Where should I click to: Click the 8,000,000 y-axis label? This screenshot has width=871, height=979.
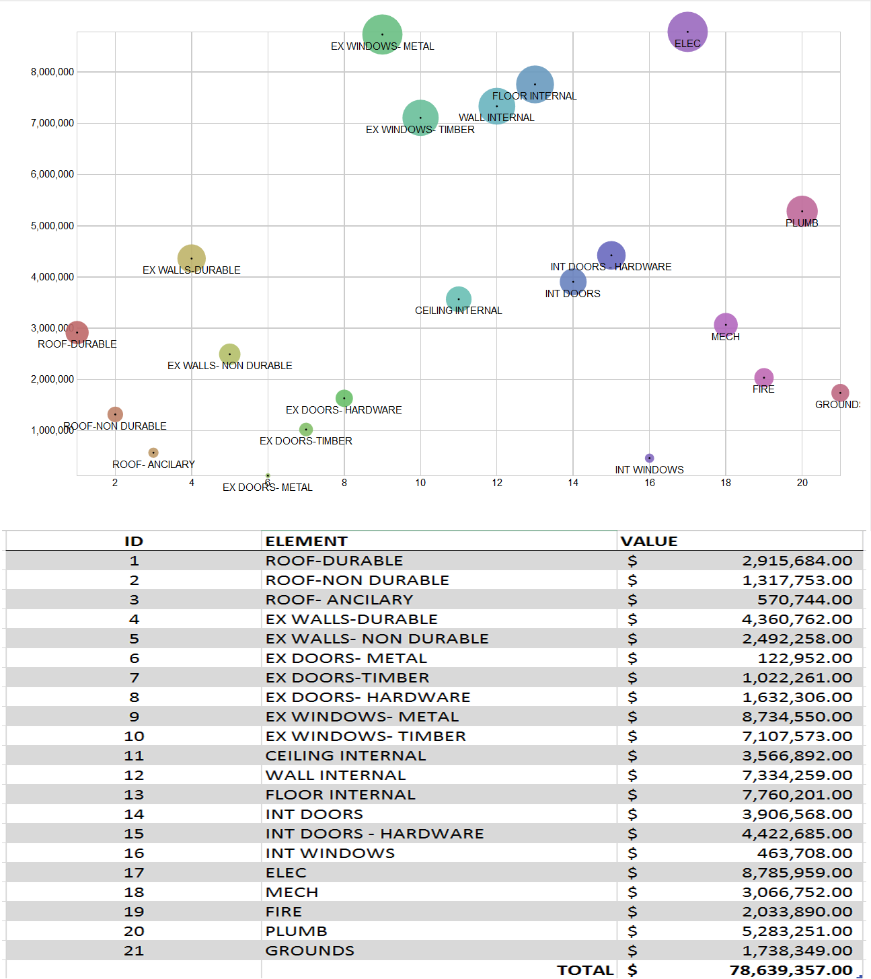52,72
